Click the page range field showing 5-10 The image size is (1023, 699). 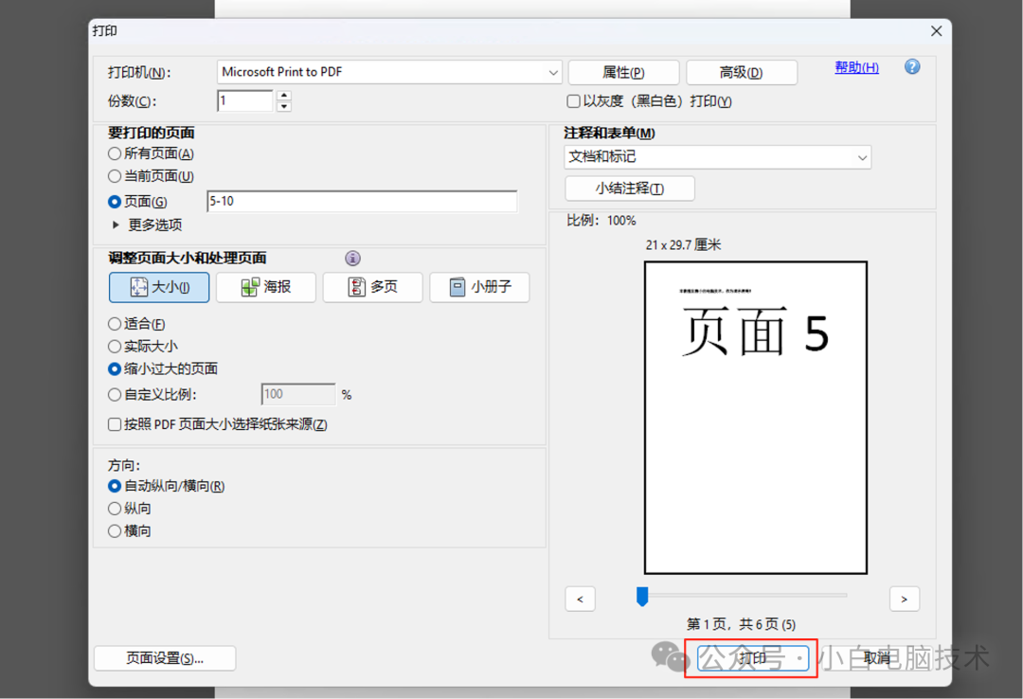[x=361, y=201]
